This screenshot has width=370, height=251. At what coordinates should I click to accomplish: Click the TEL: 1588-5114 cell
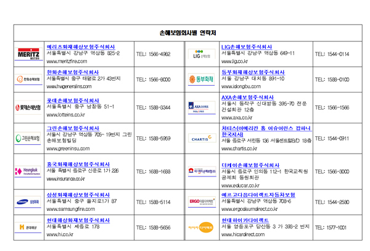coord(159,202)
